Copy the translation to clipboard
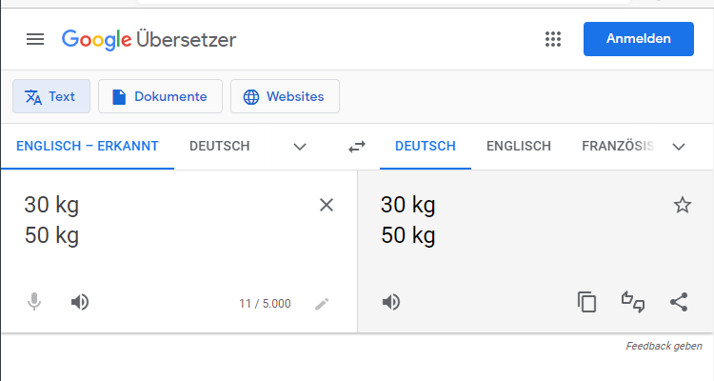The width and height of the screenshot is (714, 381). point(586,302)
